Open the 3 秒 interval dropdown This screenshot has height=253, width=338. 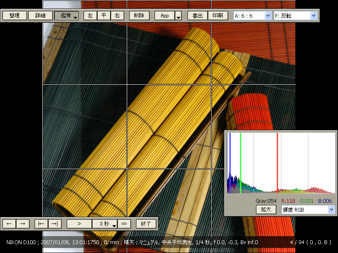[x=105, y=224]
